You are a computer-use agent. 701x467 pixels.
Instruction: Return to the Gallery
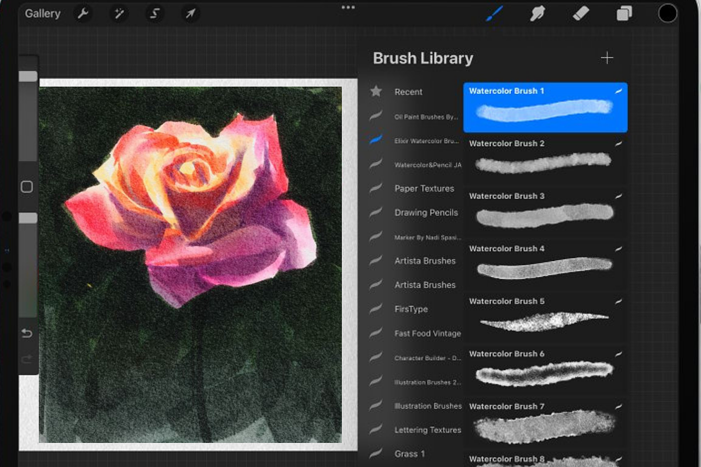41,13
